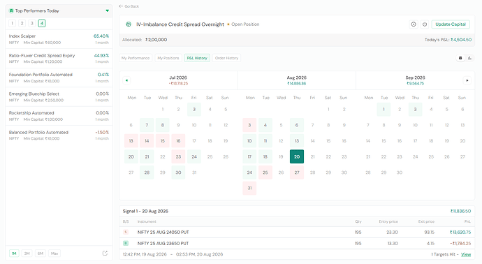Image resolution: width=482 pixels, height=264 pixels.
Task: Go to next month with right arrow
Action: click(467, 80)
